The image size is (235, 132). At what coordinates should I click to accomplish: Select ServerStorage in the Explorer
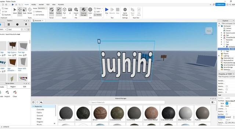(228, 67)
